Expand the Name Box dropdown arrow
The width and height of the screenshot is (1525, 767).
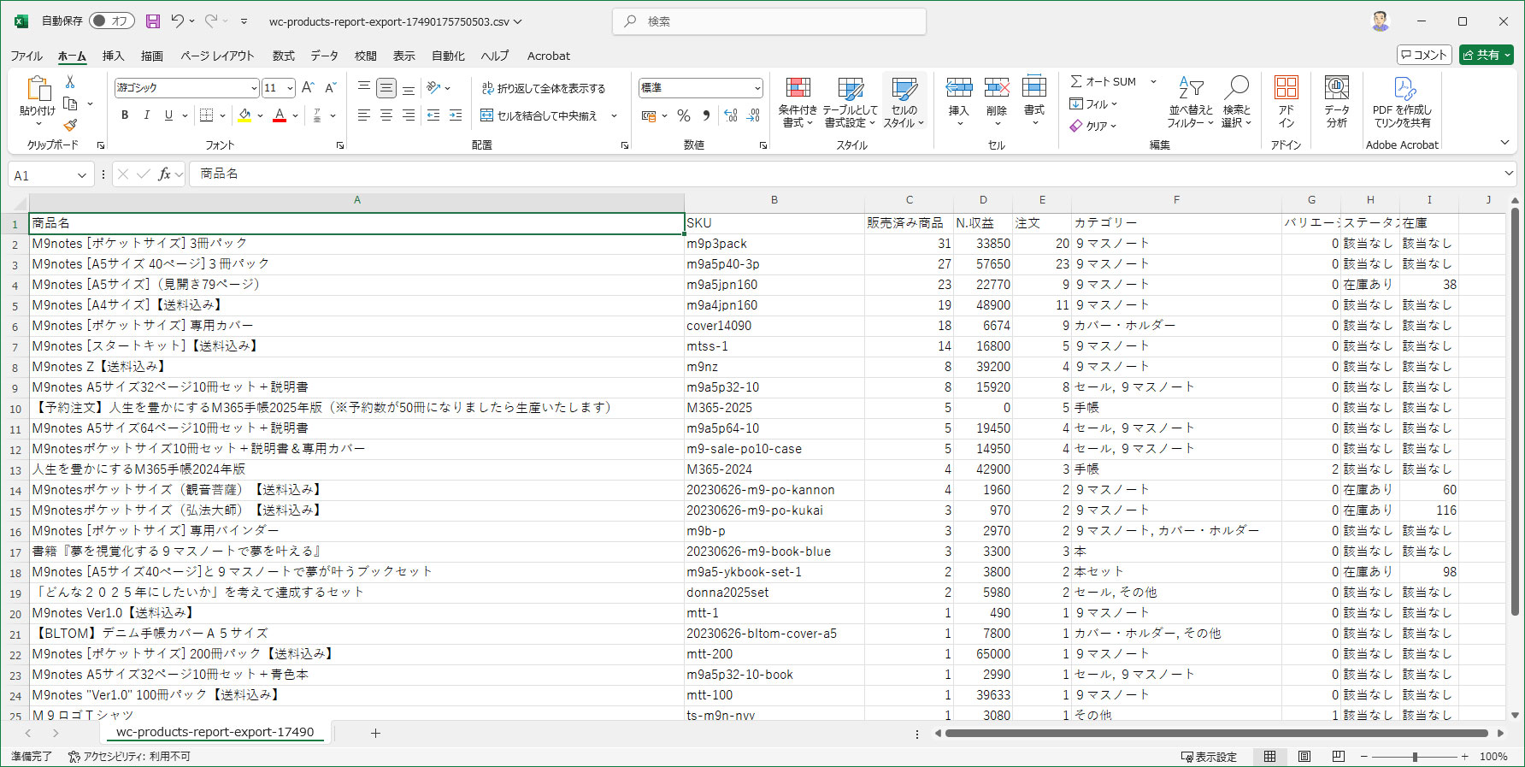[82, 175]
